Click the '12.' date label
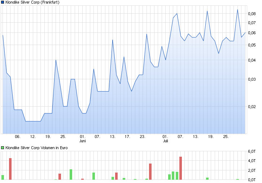 (x=33, y=137)
